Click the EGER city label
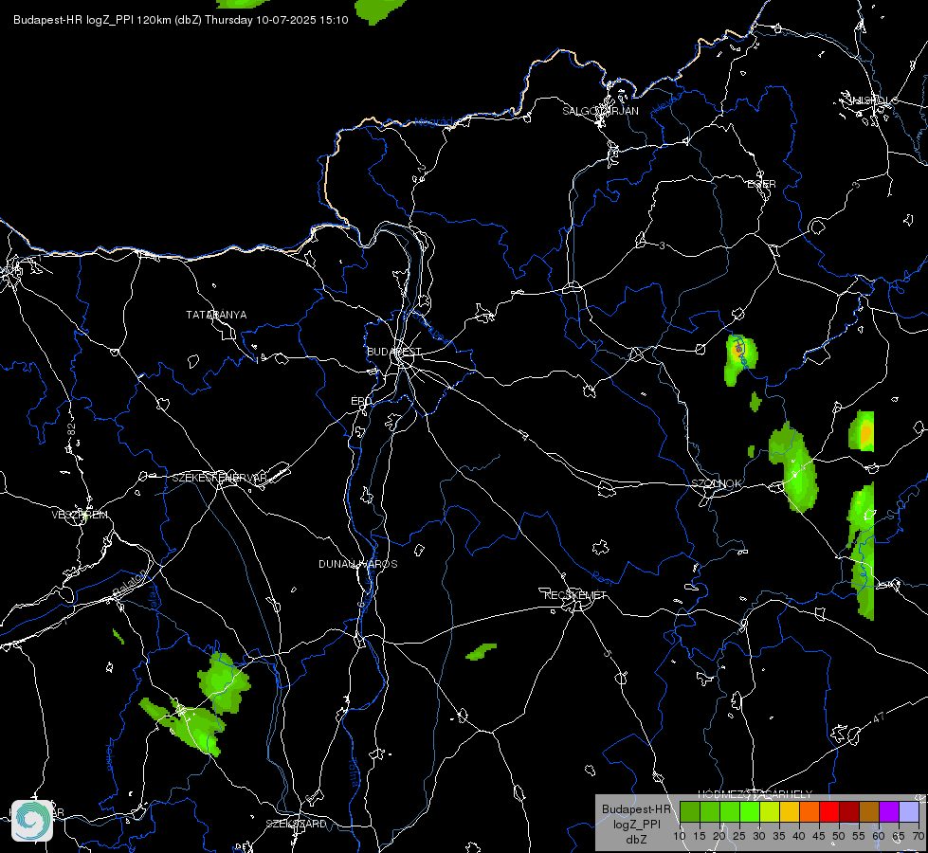This screenshot has height=853, width=928. pyautogui.click(x=761, y=184)
